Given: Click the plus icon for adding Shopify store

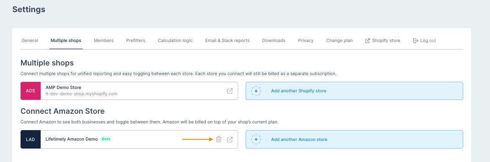Looking at the screenshot, I should 256,91.
